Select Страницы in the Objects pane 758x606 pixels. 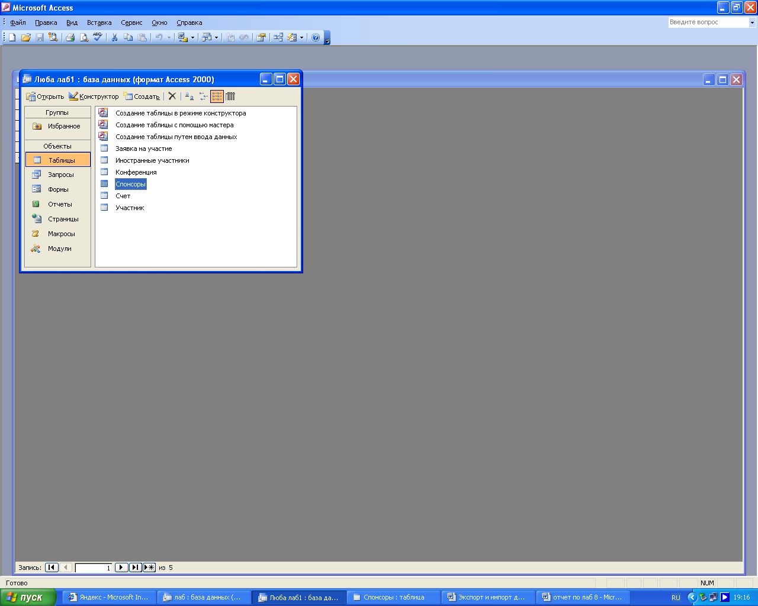tap(58, 219)
